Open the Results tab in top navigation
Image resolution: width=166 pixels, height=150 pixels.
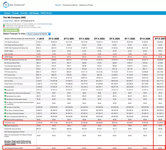pyautogui.click(x=58, y=5)
